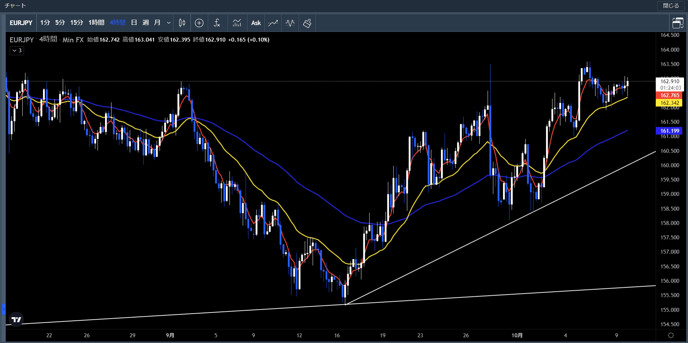Collapse the indicator legend showing 3
This screenshot has width=688, height=343.
pyautogui.click(x=17, y=51)
